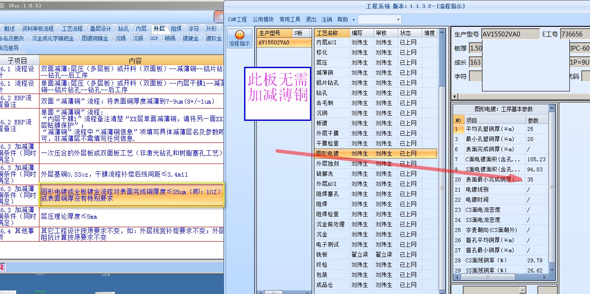The height and width of the screenshot is (294, 590).
Task: Switch to the 字符 tab
Action: click(193, 29)
